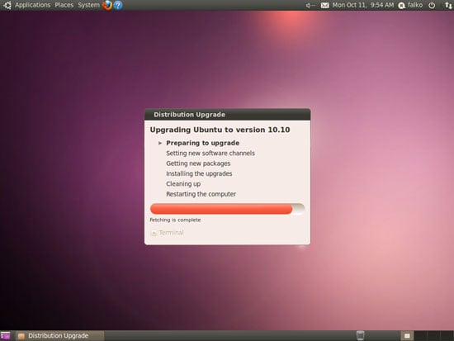The width and height of the screenshot is (454, 341).
Task: Open the falko user menu
Action: pyautogui.click(x=415, y=5)
